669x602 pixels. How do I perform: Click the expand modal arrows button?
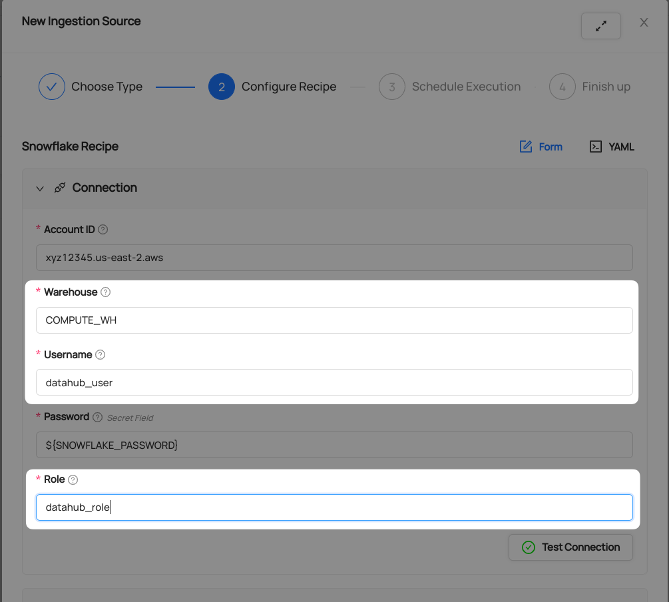[600, 26]
